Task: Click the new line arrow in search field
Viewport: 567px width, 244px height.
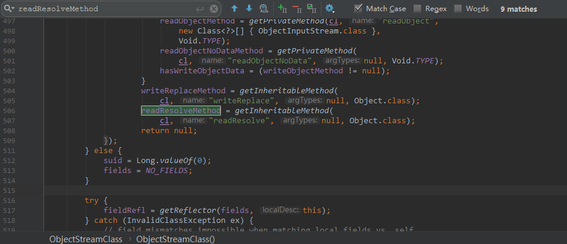Action: point(200,9)
